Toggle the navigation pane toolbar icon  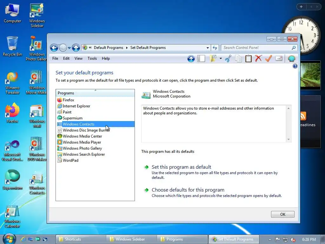click(201, 59)
